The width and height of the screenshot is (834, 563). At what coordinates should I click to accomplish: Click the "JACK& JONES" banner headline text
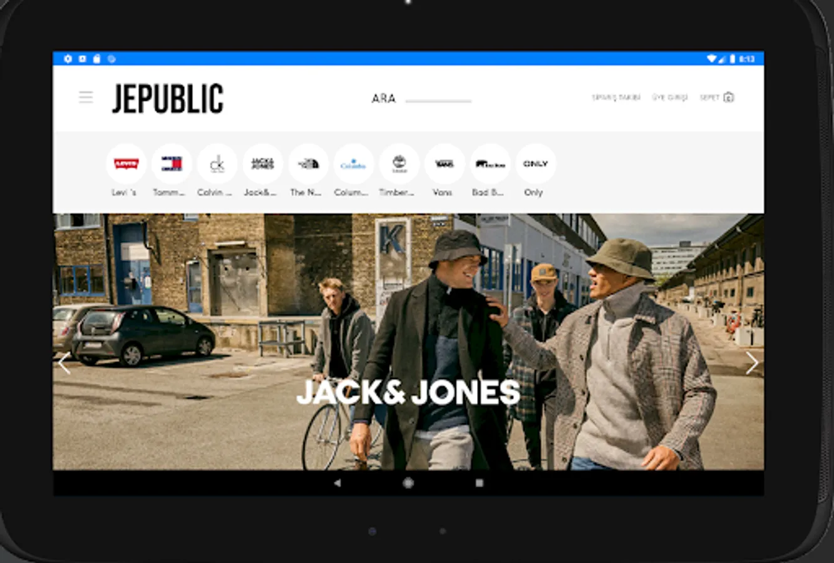[408, 392]
